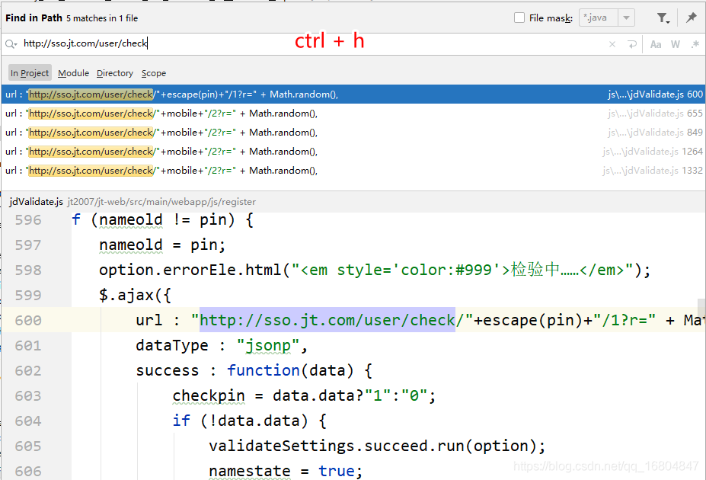Enable the File mask checkbox
706x480 pixels.
[519, 18]
